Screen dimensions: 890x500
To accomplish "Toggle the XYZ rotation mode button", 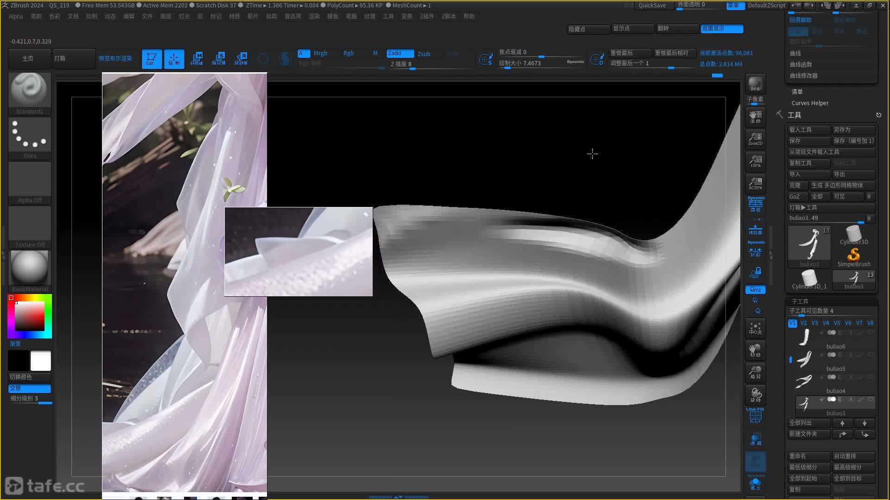I will tap(755, 290).
